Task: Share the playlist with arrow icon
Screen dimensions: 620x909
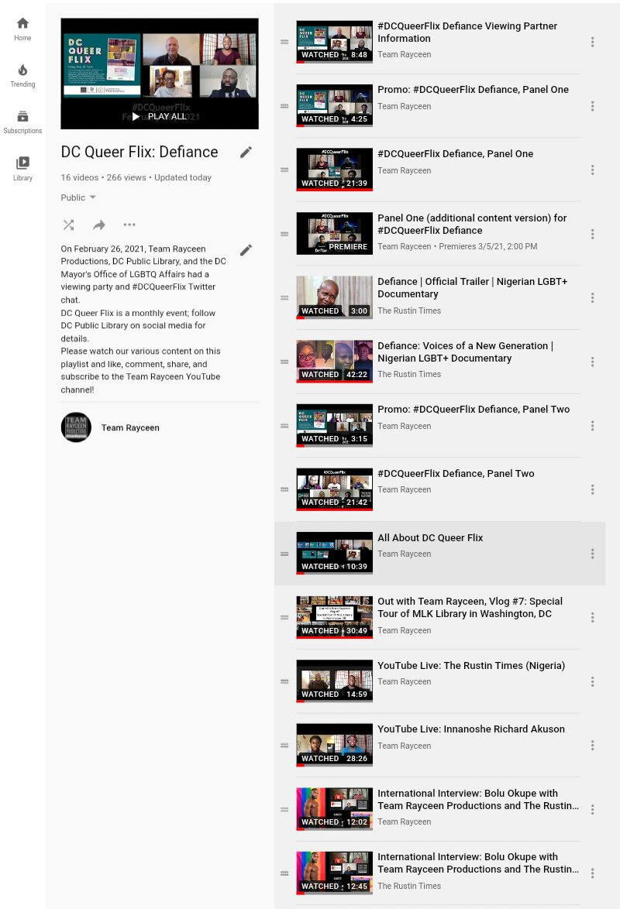Action: point(99,225)
